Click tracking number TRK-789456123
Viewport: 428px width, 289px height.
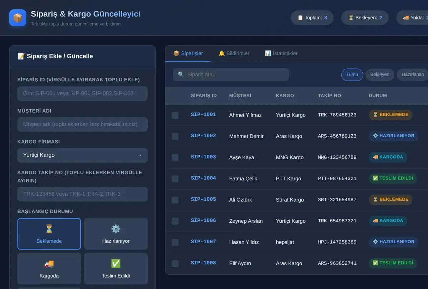click(x=337, y=115)
